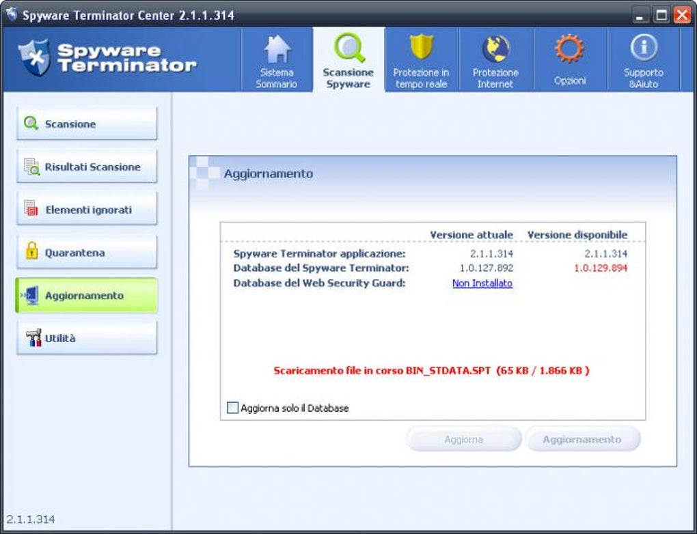The height and width of the screenshot is (534, 697).
Task: Open the Protezione Internet globe icon
Action: [496, 48]
